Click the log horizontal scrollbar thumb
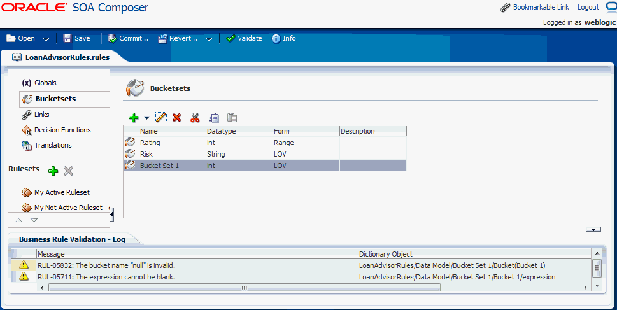Image resolution: width=617 pixels, height=310 pixels. (245, 288)
